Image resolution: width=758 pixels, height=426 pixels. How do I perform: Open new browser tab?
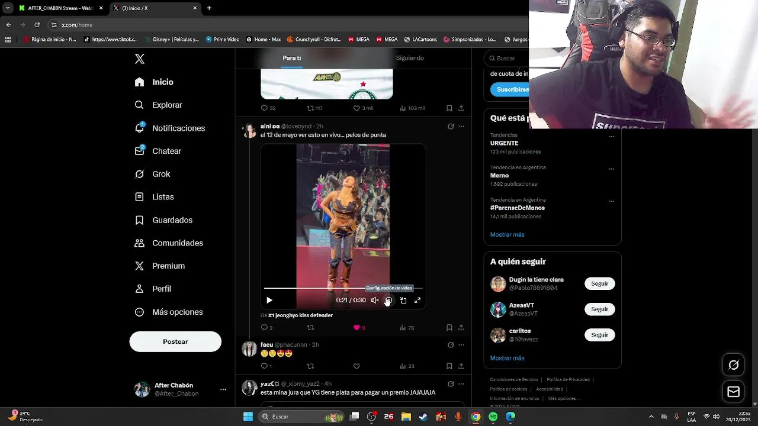(x=209, y=8)
